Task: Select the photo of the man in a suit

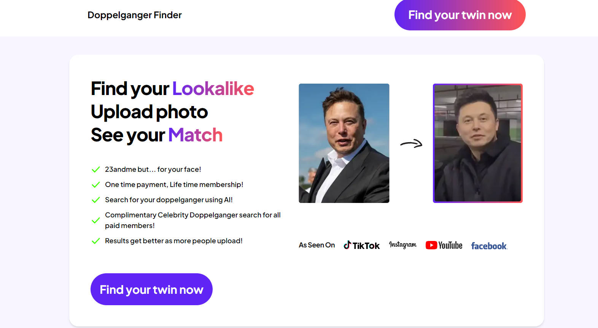Action: [344, 143]
